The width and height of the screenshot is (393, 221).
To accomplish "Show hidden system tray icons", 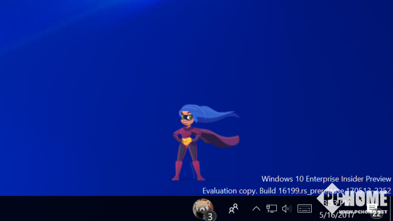I will [256, 208].
